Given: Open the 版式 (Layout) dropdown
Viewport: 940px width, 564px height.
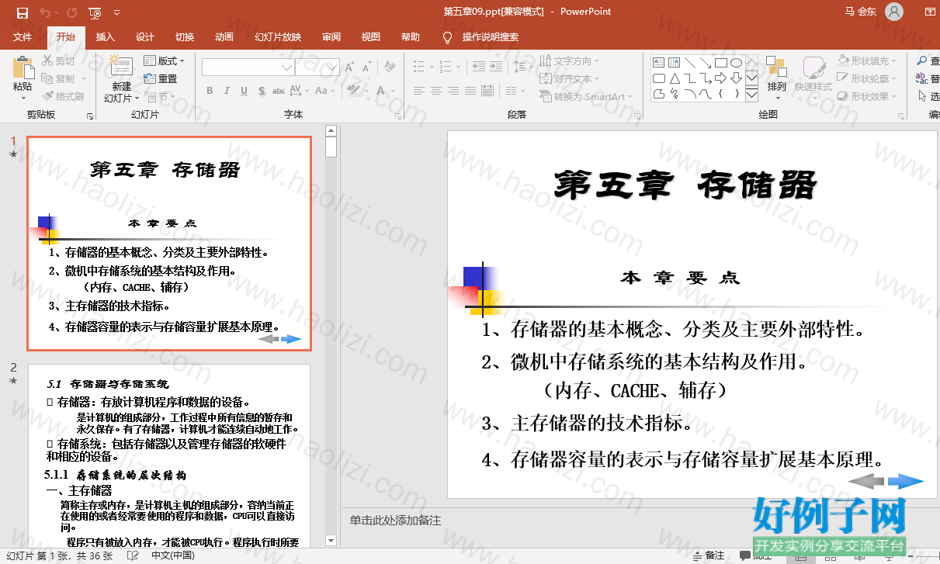Looking at the screenshot, I should pyautogui.click(x=165, y=61).
